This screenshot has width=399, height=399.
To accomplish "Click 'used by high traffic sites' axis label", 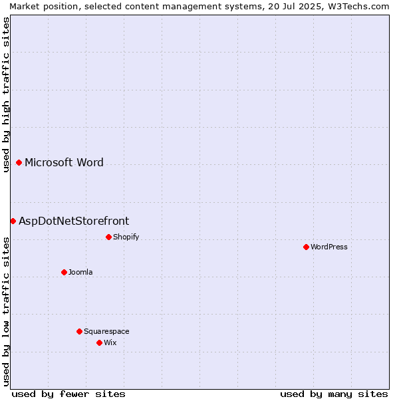I will (5, 95).
